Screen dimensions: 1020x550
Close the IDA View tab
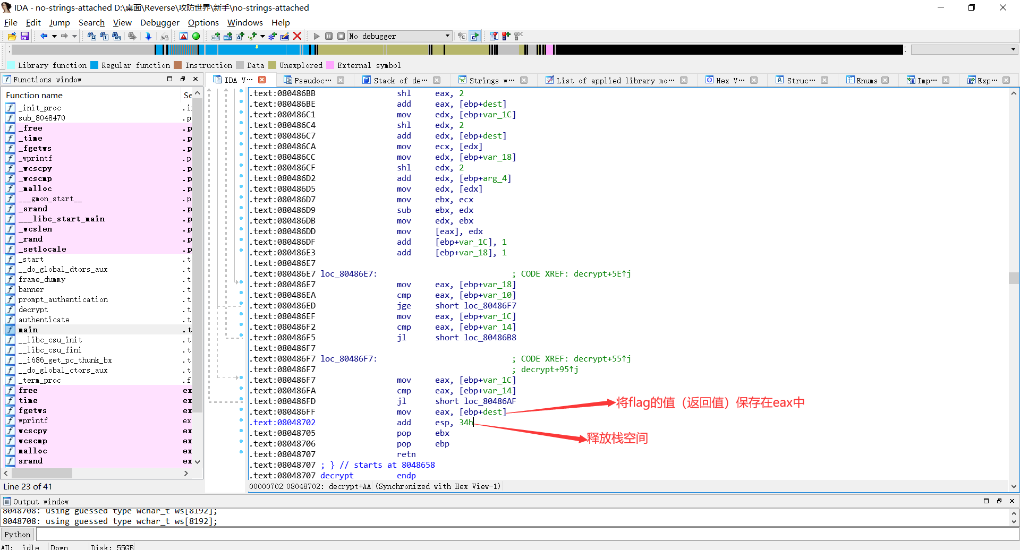click(x=262, y=80)
